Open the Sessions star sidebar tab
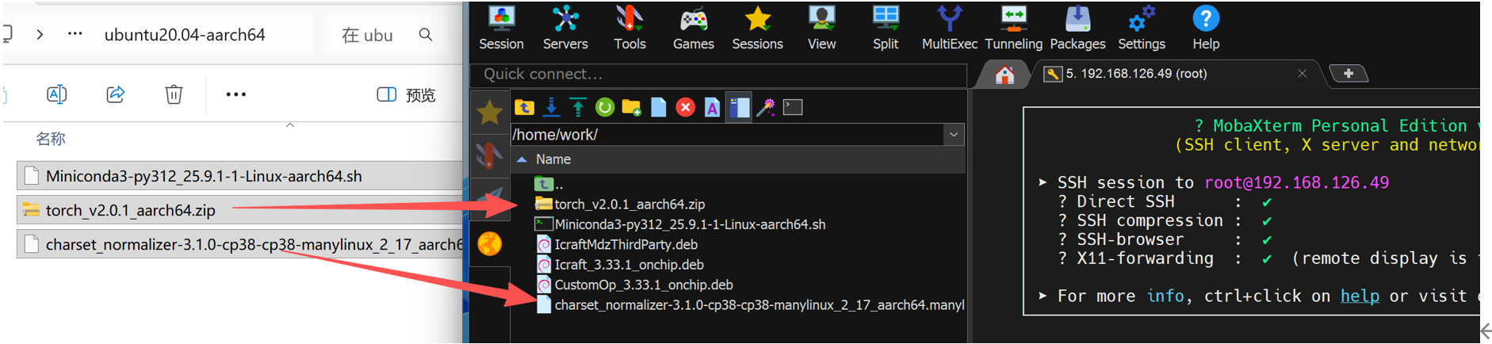Image resolution: width=1492 pixels, height=344 pixels. (x=490, y=113)
